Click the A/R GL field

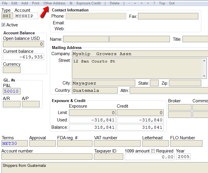pos(12,104)
